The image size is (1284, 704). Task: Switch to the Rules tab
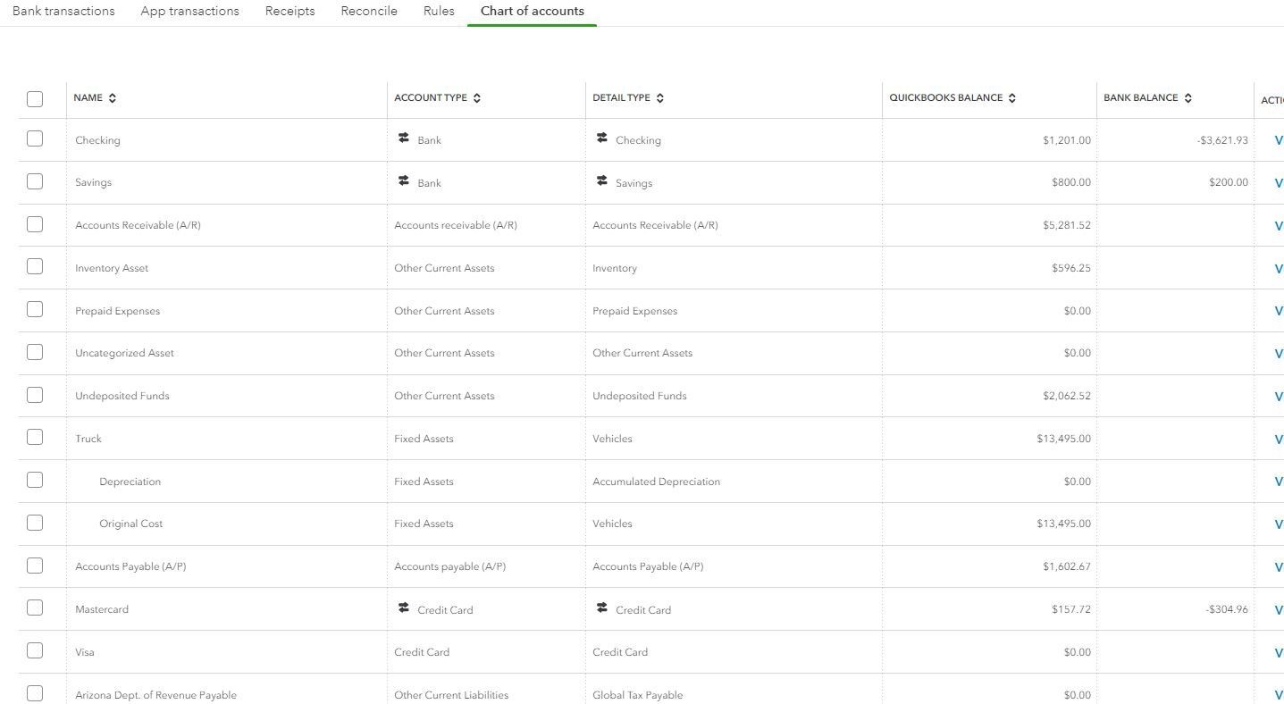pos(439,11)
